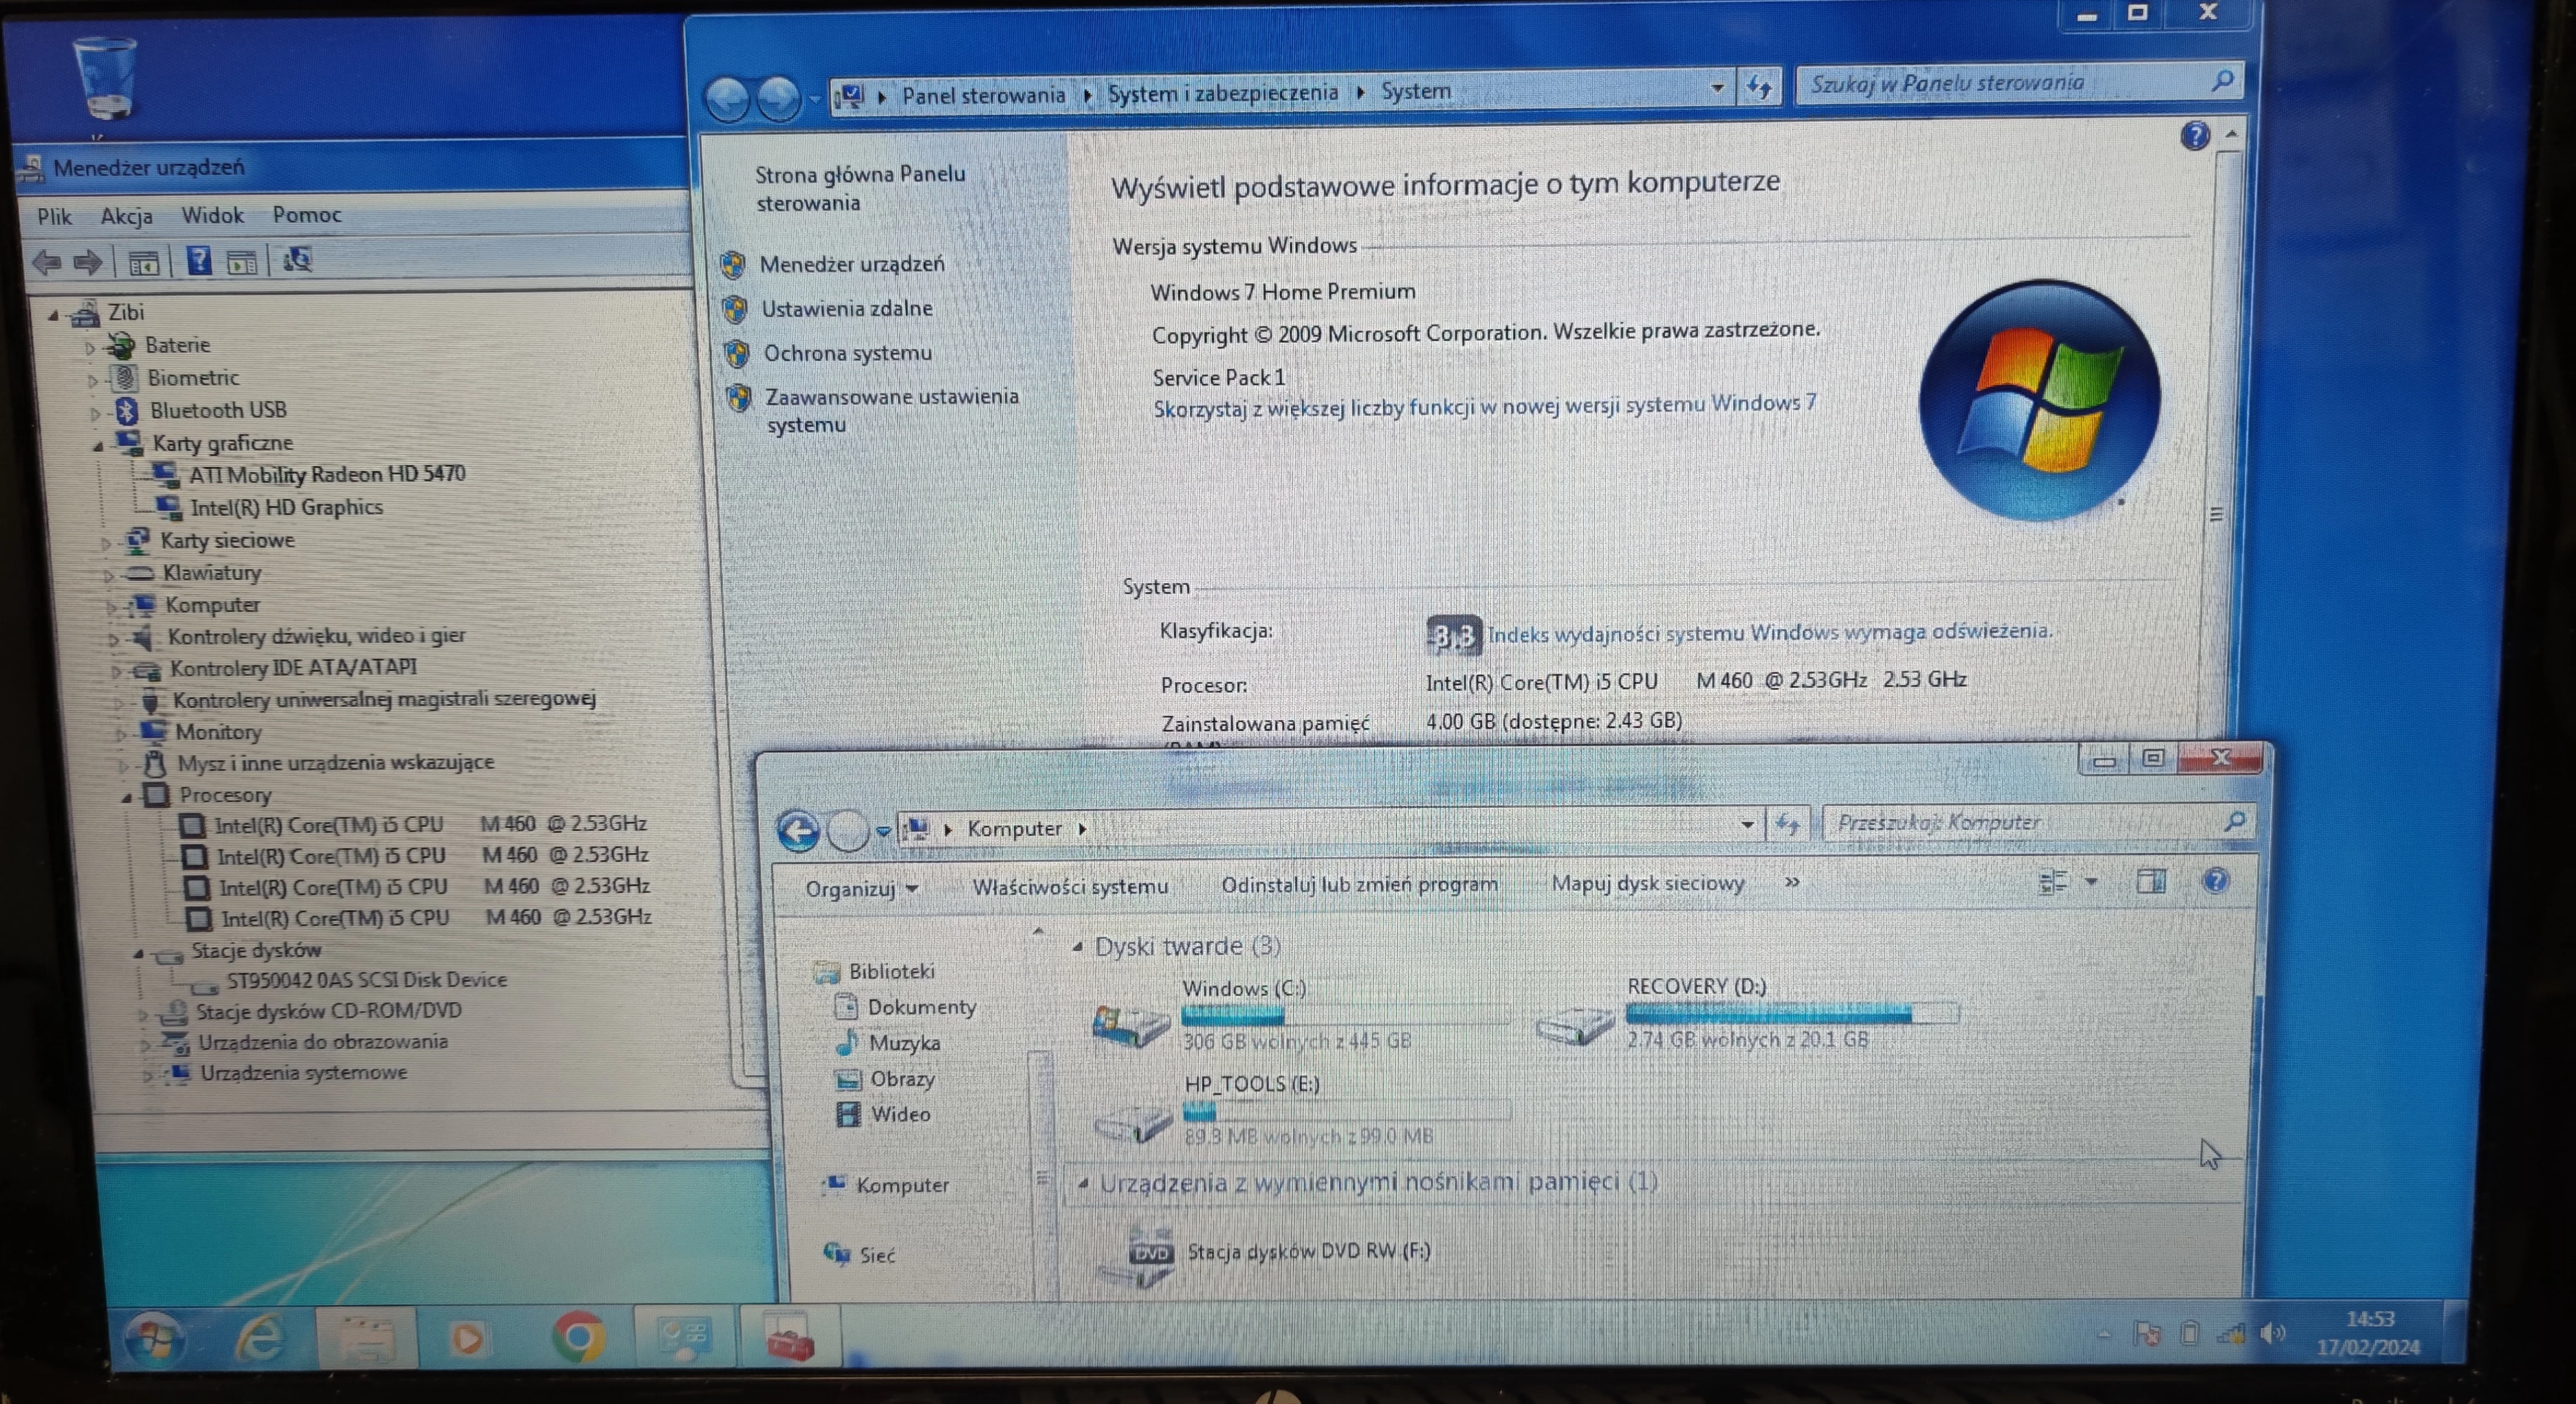Expand the Baterie node in Device Manager
The image size is (2576, 1404).
click(91, 345)
